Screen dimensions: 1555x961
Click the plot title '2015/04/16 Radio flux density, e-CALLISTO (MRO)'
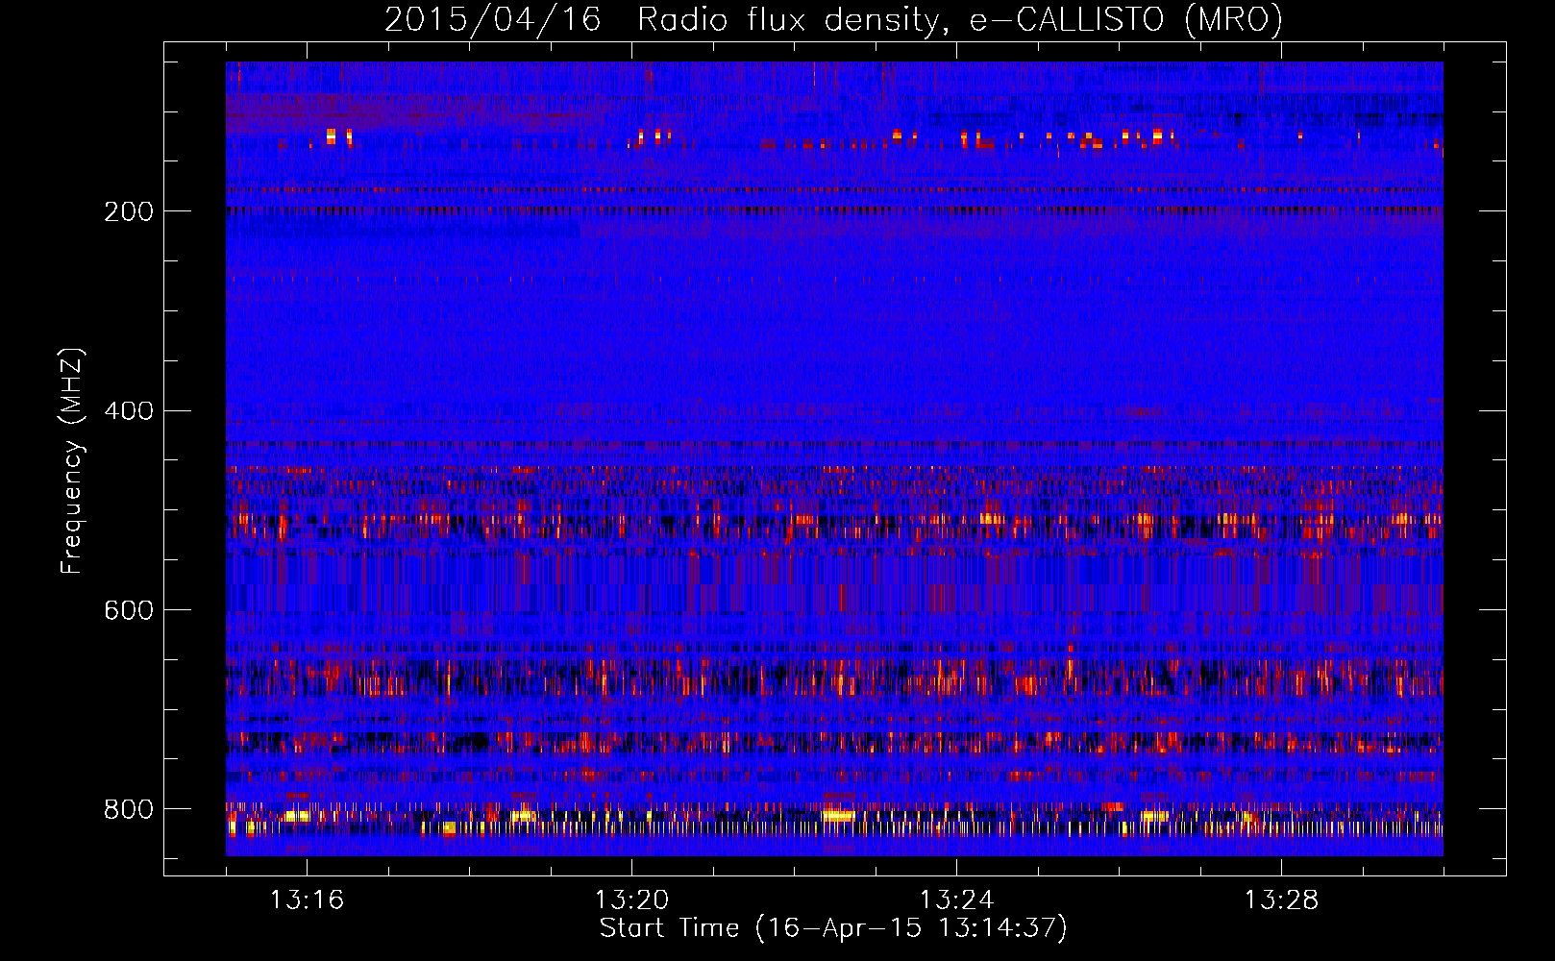[x=833, y=19]
